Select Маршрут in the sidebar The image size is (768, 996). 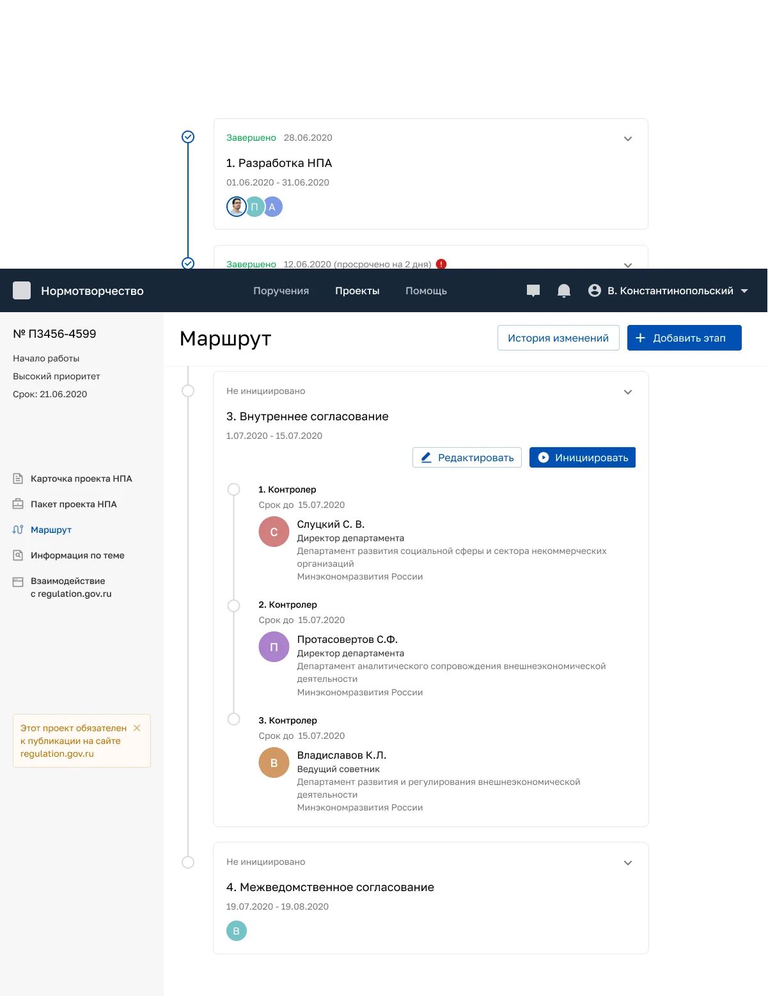[51, 530]
